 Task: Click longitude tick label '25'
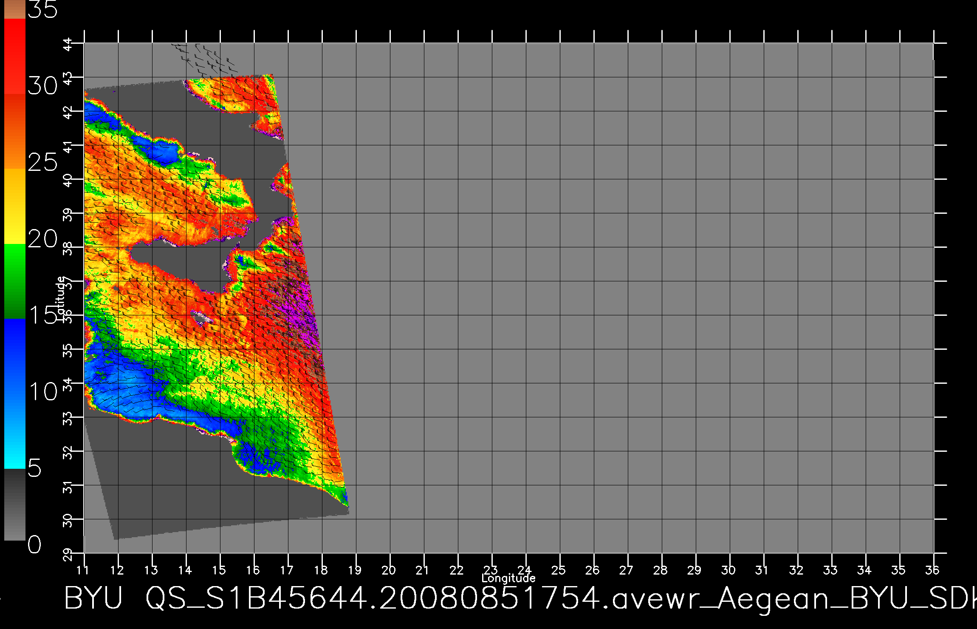tap(559, 569)
